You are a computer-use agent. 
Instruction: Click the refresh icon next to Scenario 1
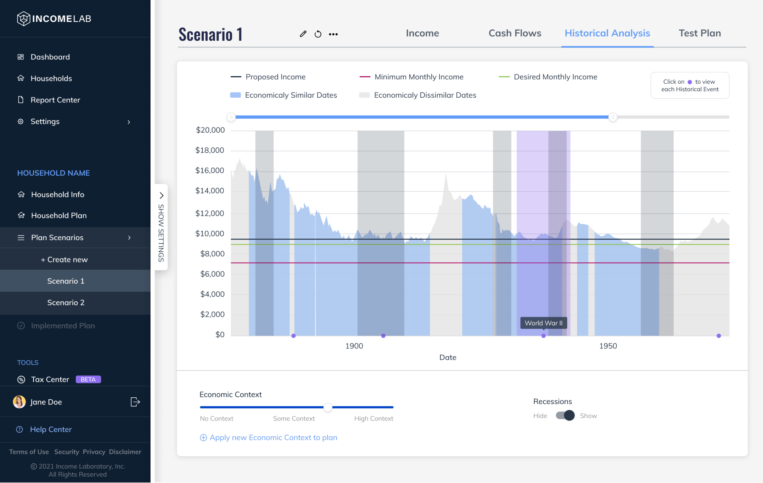318,34
